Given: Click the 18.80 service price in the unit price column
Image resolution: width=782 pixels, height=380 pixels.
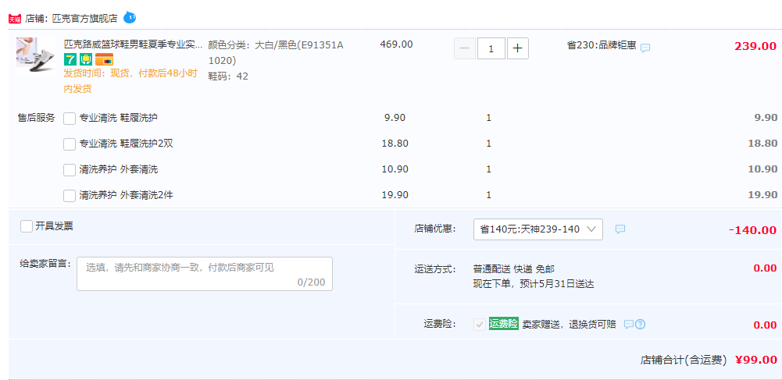Looking at the screenshot, I should click(x=395, y=144).
